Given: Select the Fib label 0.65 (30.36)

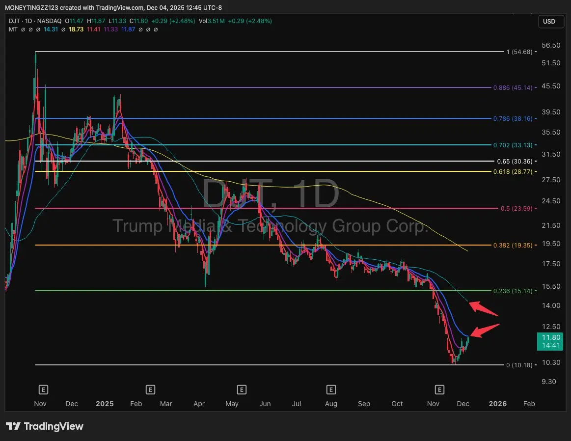Looking at the screenshot, I should tap(515, 162).
